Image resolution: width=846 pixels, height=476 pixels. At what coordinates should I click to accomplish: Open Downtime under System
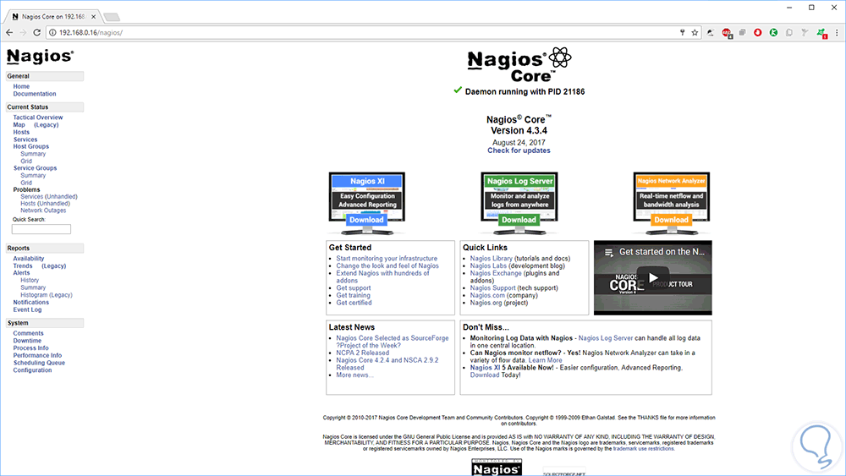27,341
